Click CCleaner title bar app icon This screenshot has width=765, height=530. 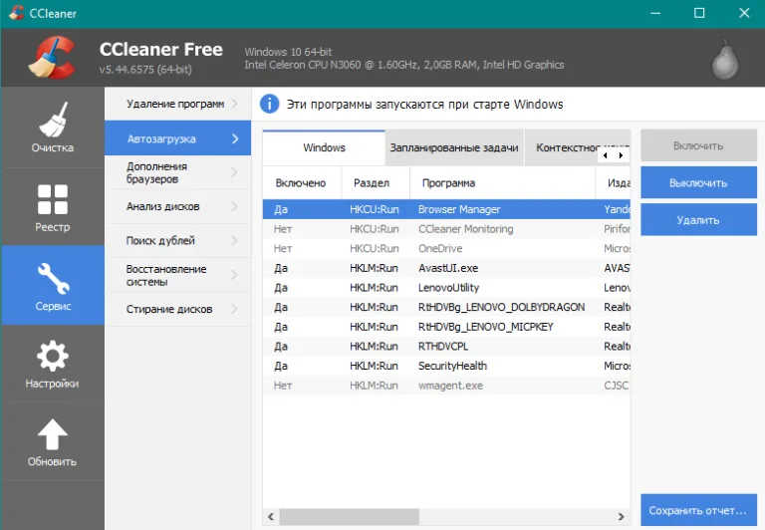point(16,13)
